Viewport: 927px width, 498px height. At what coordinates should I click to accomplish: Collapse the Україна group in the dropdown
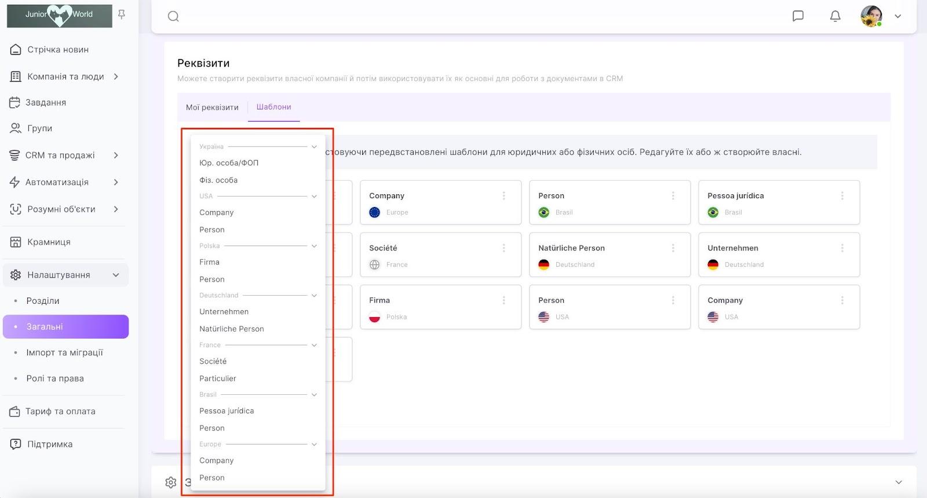(314, 147)
